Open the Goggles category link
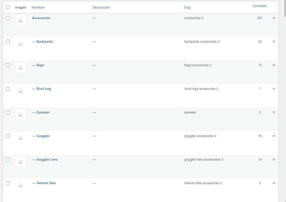Screen dimensions: 286x202 click(x=41, y=136)
